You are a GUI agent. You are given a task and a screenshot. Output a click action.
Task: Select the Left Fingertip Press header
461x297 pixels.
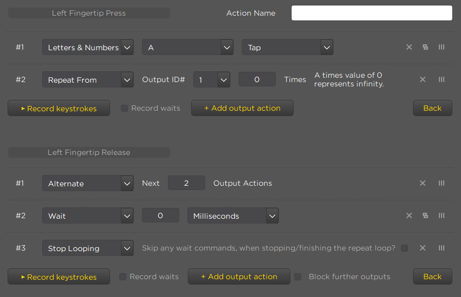[x=89, y=13]
